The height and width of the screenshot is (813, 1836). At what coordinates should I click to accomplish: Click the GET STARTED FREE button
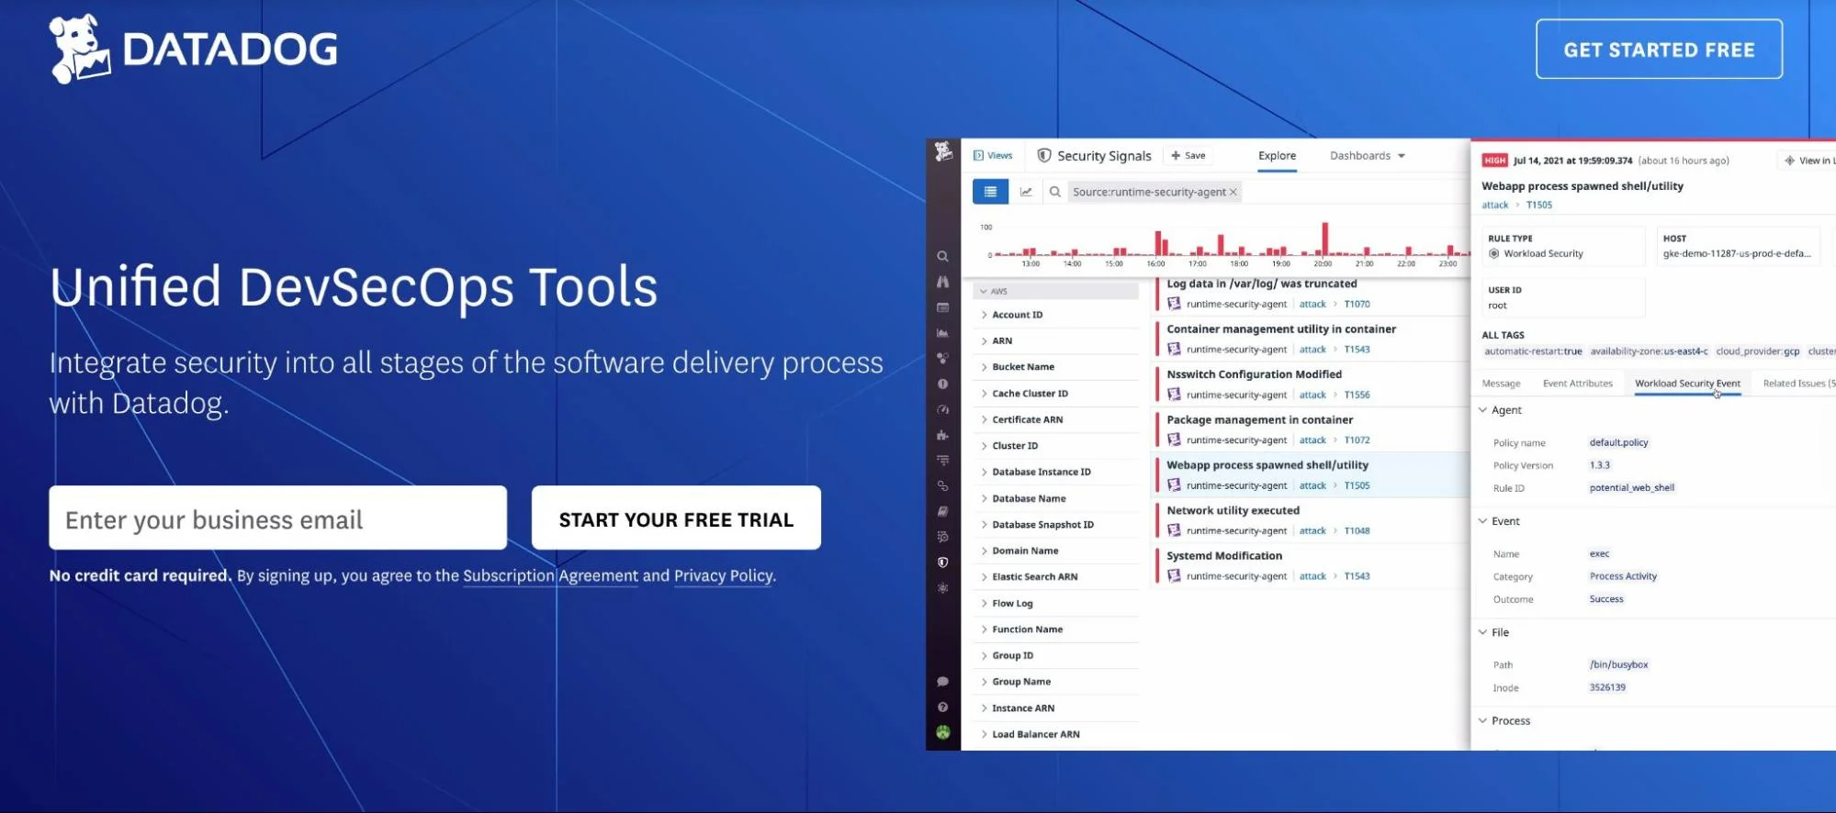pos(1659,50)
